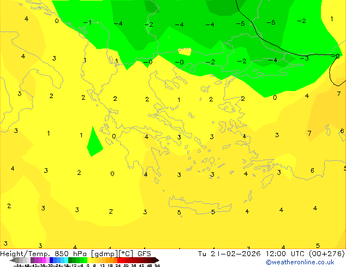Pick the cyan legend swatch
Viewport: 346px width, 267px height.
66,260
